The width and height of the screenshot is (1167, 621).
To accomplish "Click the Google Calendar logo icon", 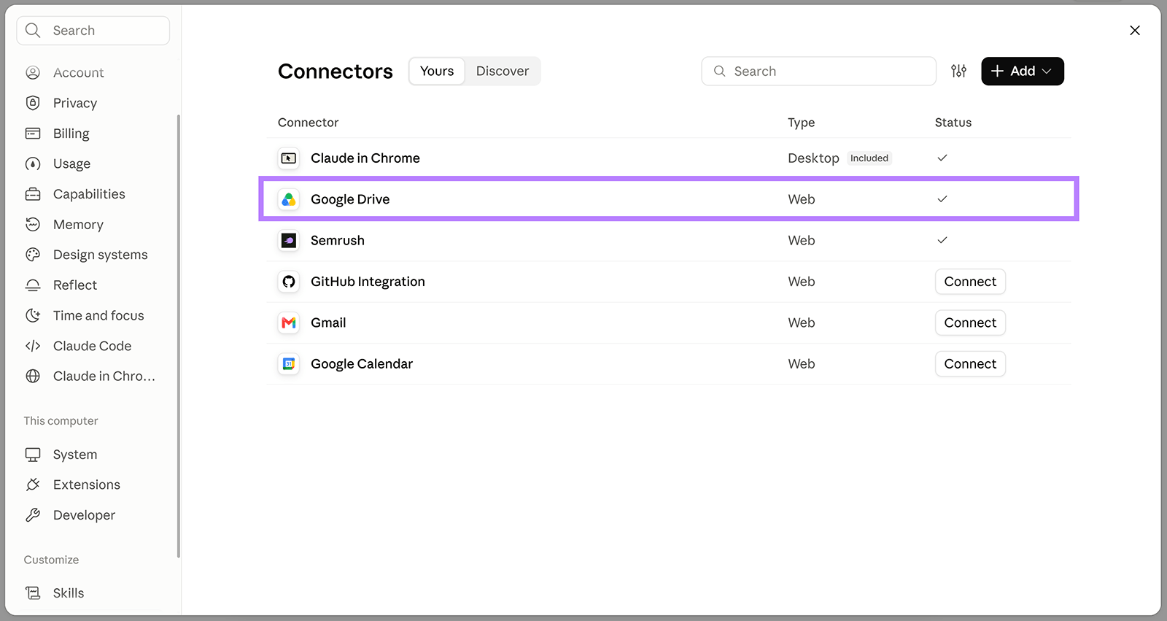I will click(289, 363).
